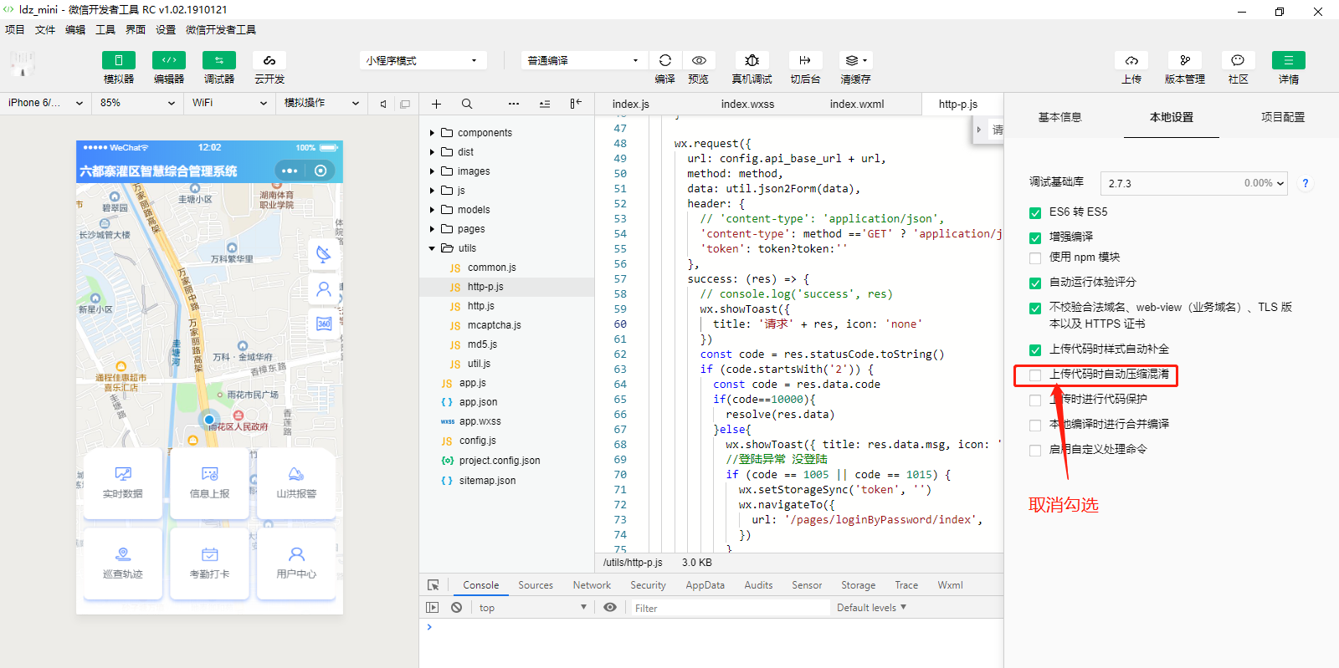This screenshot has height=668, width=1339.
Task: Click the 360 panorama map icon
Action: pos(324,324)
